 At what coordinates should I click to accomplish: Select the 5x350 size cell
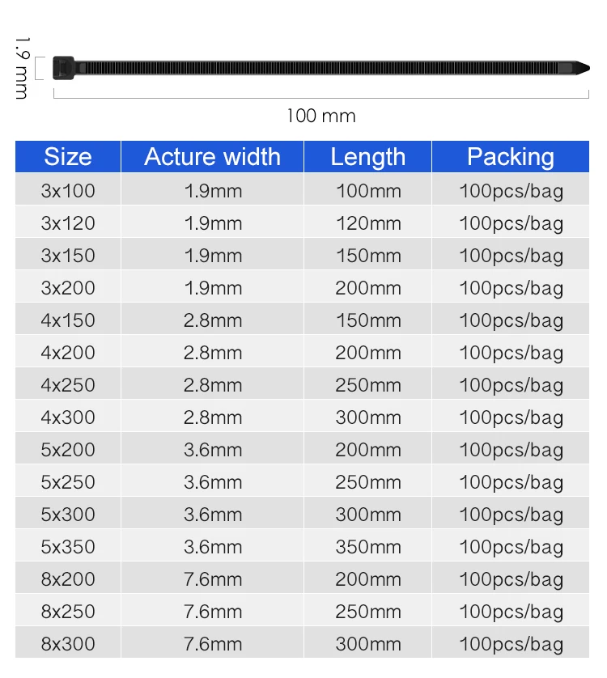pyautogui.click(x=68, y=547)
